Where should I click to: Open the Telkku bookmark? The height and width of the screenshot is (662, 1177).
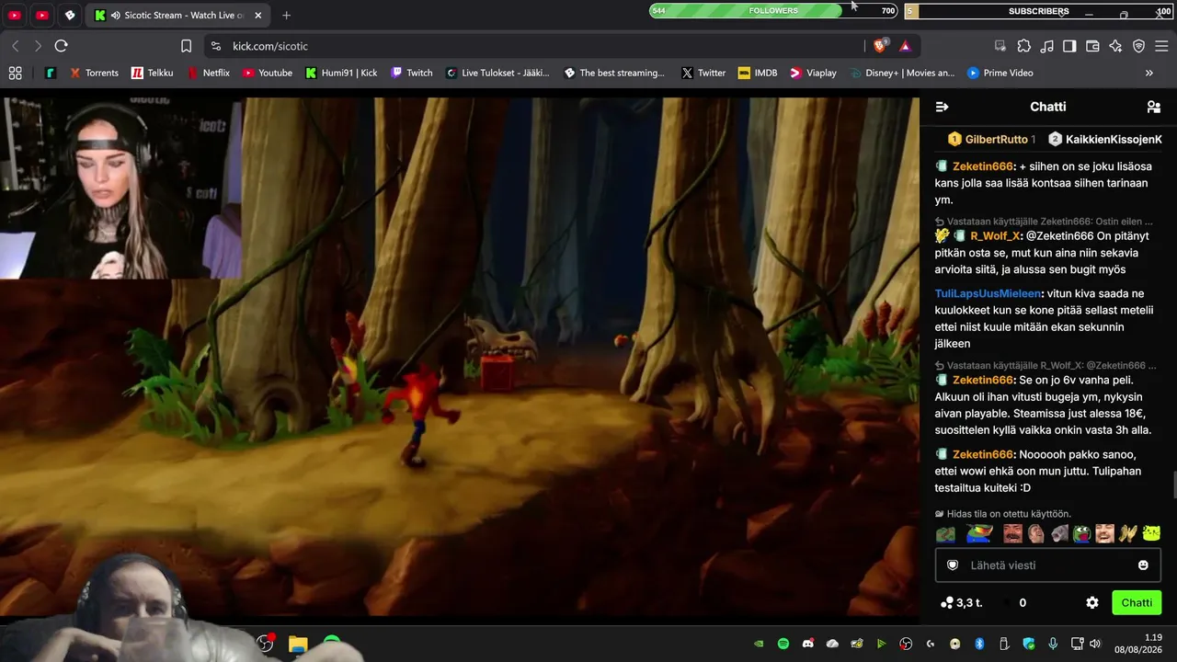152,73
